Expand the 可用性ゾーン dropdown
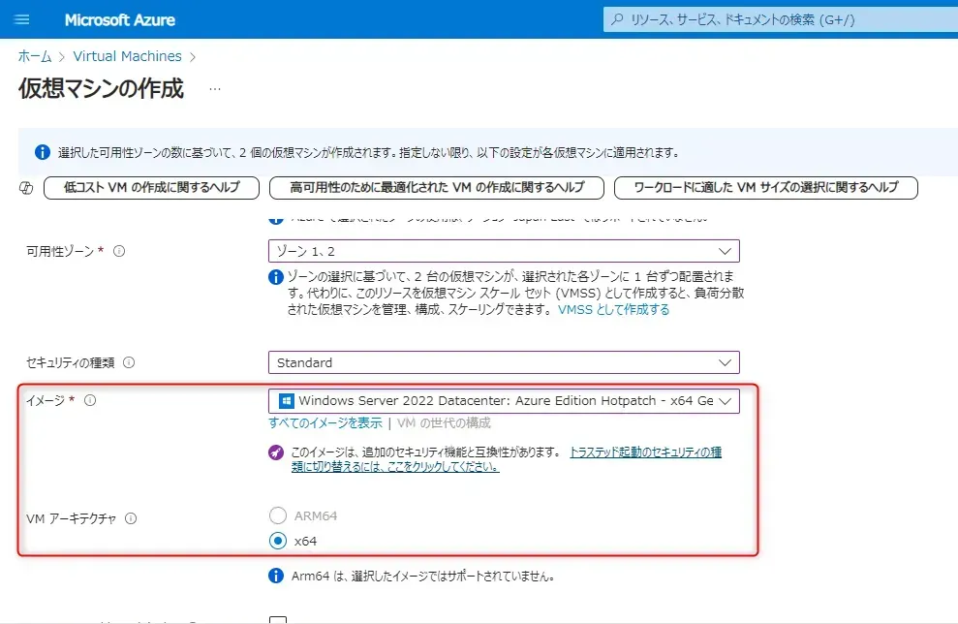Screen dimensions: 958x624 [x=504, y=251]
